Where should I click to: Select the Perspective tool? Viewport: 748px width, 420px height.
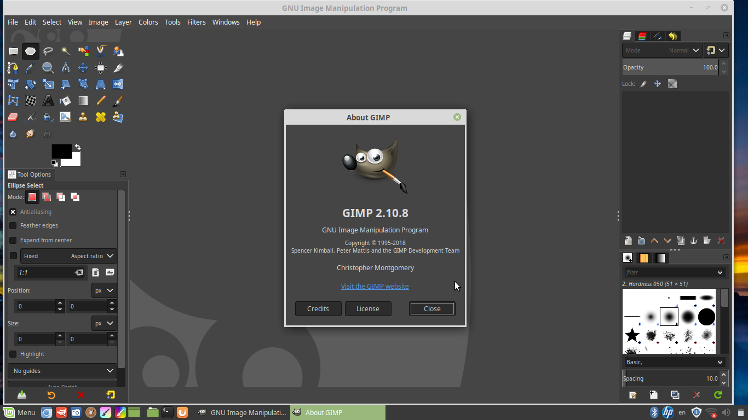[x=101, y=84]
